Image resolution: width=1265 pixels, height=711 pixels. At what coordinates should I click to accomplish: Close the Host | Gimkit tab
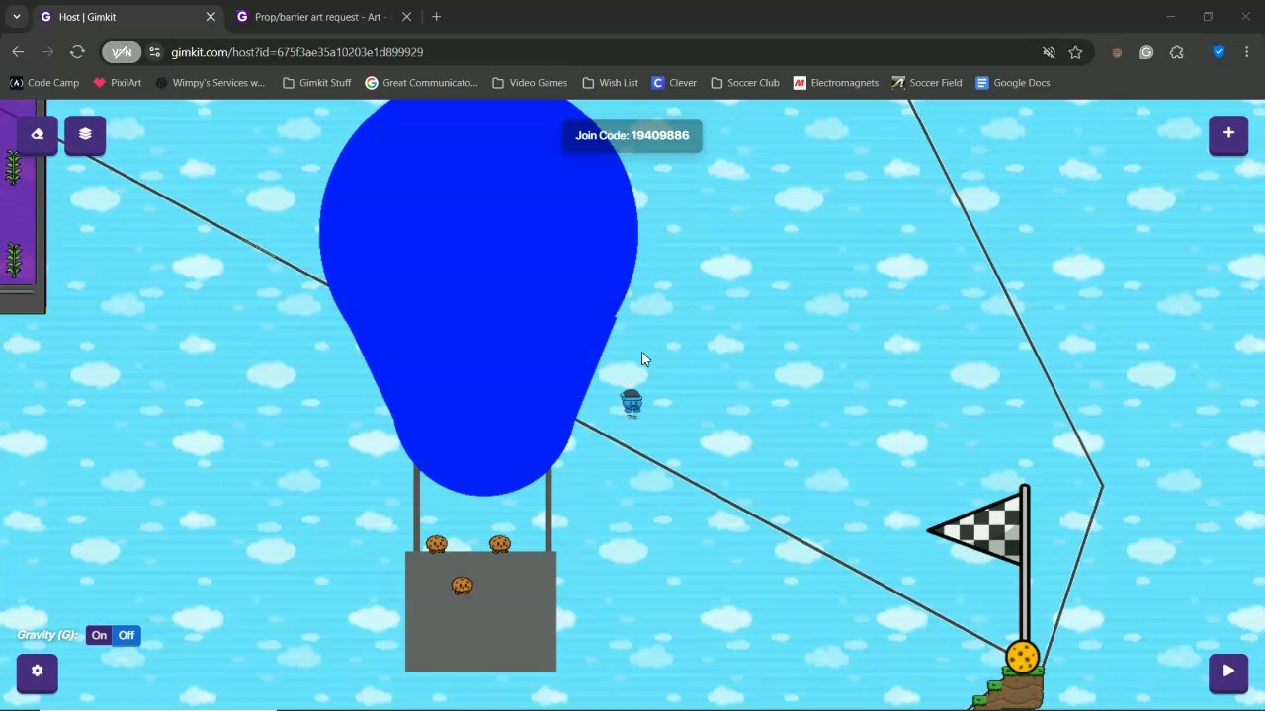211,17
